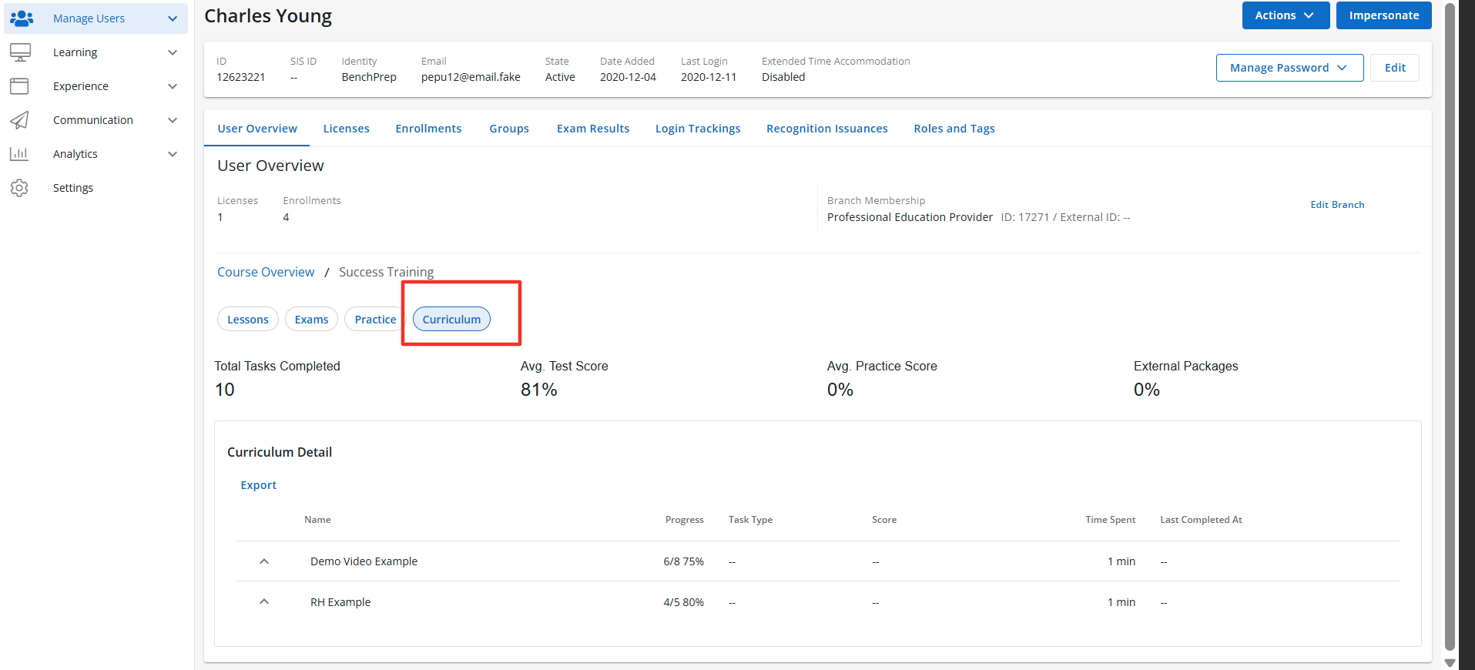Click the Impersonate button
Screen dimensions: 1475x670
[x=1383, y=15]
